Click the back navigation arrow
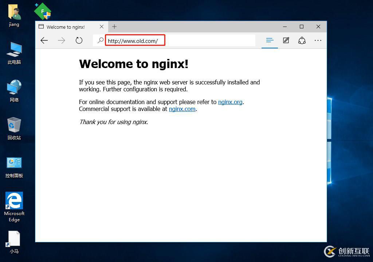 [44, 40]
